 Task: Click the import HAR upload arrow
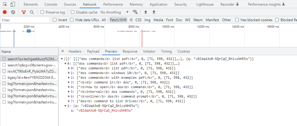coord(146,12)
